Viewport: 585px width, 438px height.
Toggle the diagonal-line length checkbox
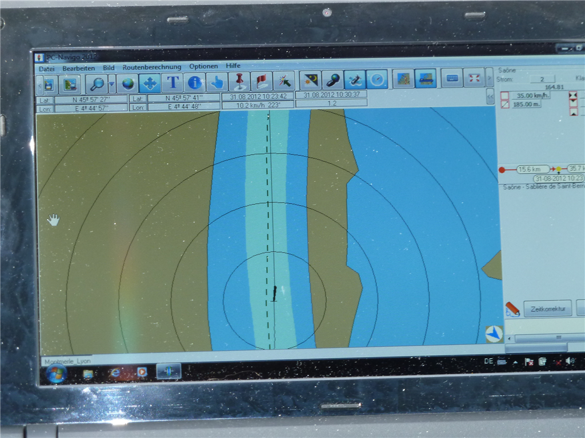click(504, 104)
